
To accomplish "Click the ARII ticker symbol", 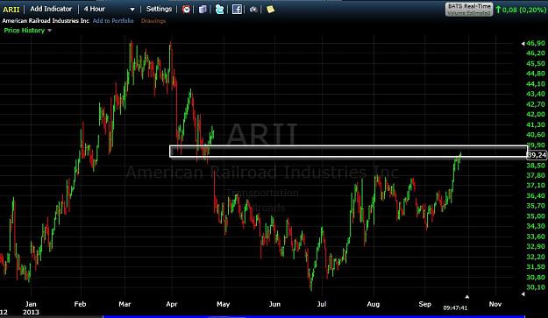I will tap(11, 10).
